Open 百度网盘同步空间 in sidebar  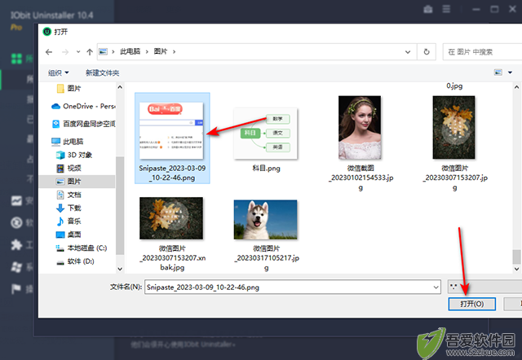click(84, 124)
